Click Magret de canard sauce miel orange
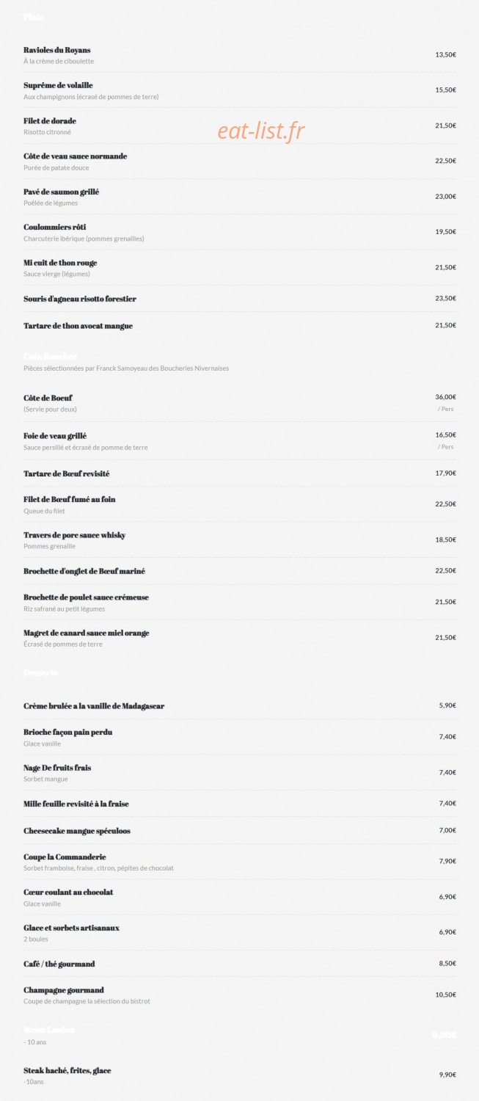 click(x=86, y=633)
